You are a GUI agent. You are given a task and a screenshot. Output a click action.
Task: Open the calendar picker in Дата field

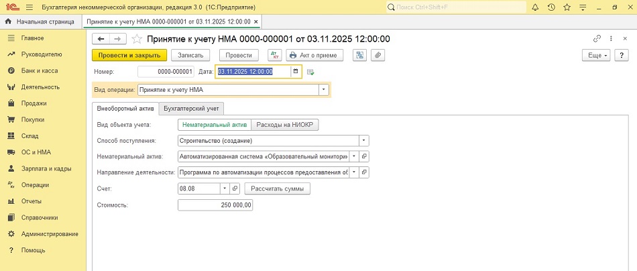pos(296,72)
